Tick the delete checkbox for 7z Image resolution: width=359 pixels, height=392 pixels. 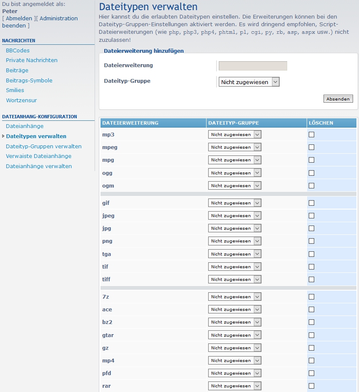pos(311,297)
